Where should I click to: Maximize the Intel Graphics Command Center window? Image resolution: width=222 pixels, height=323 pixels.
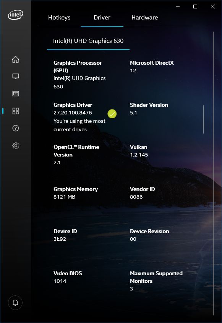point(195,7)
